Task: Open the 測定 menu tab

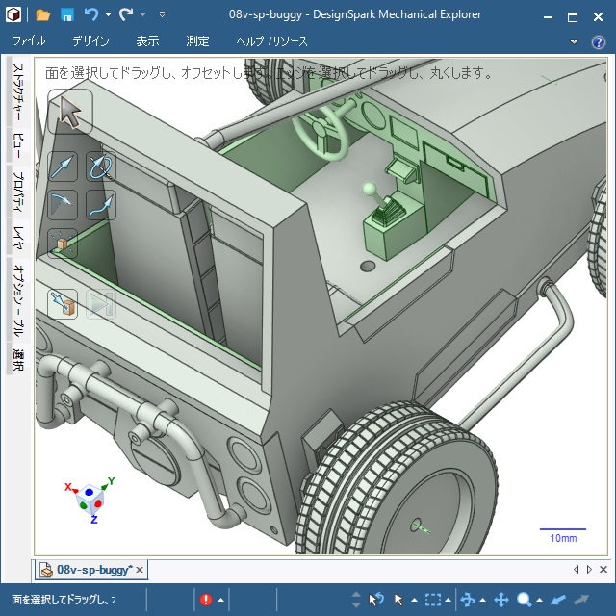Action: click(x=197, y=41)
